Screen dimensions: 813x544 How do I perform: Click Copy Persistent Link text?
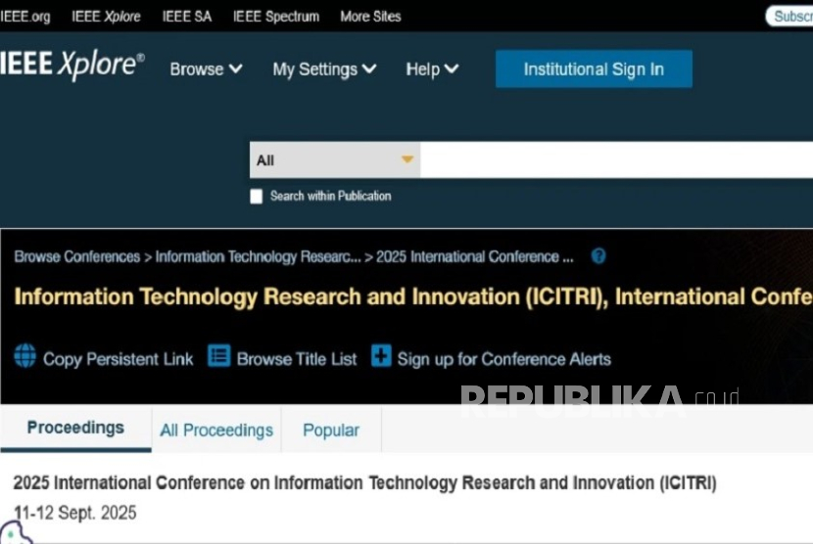[x=118, y=359]
